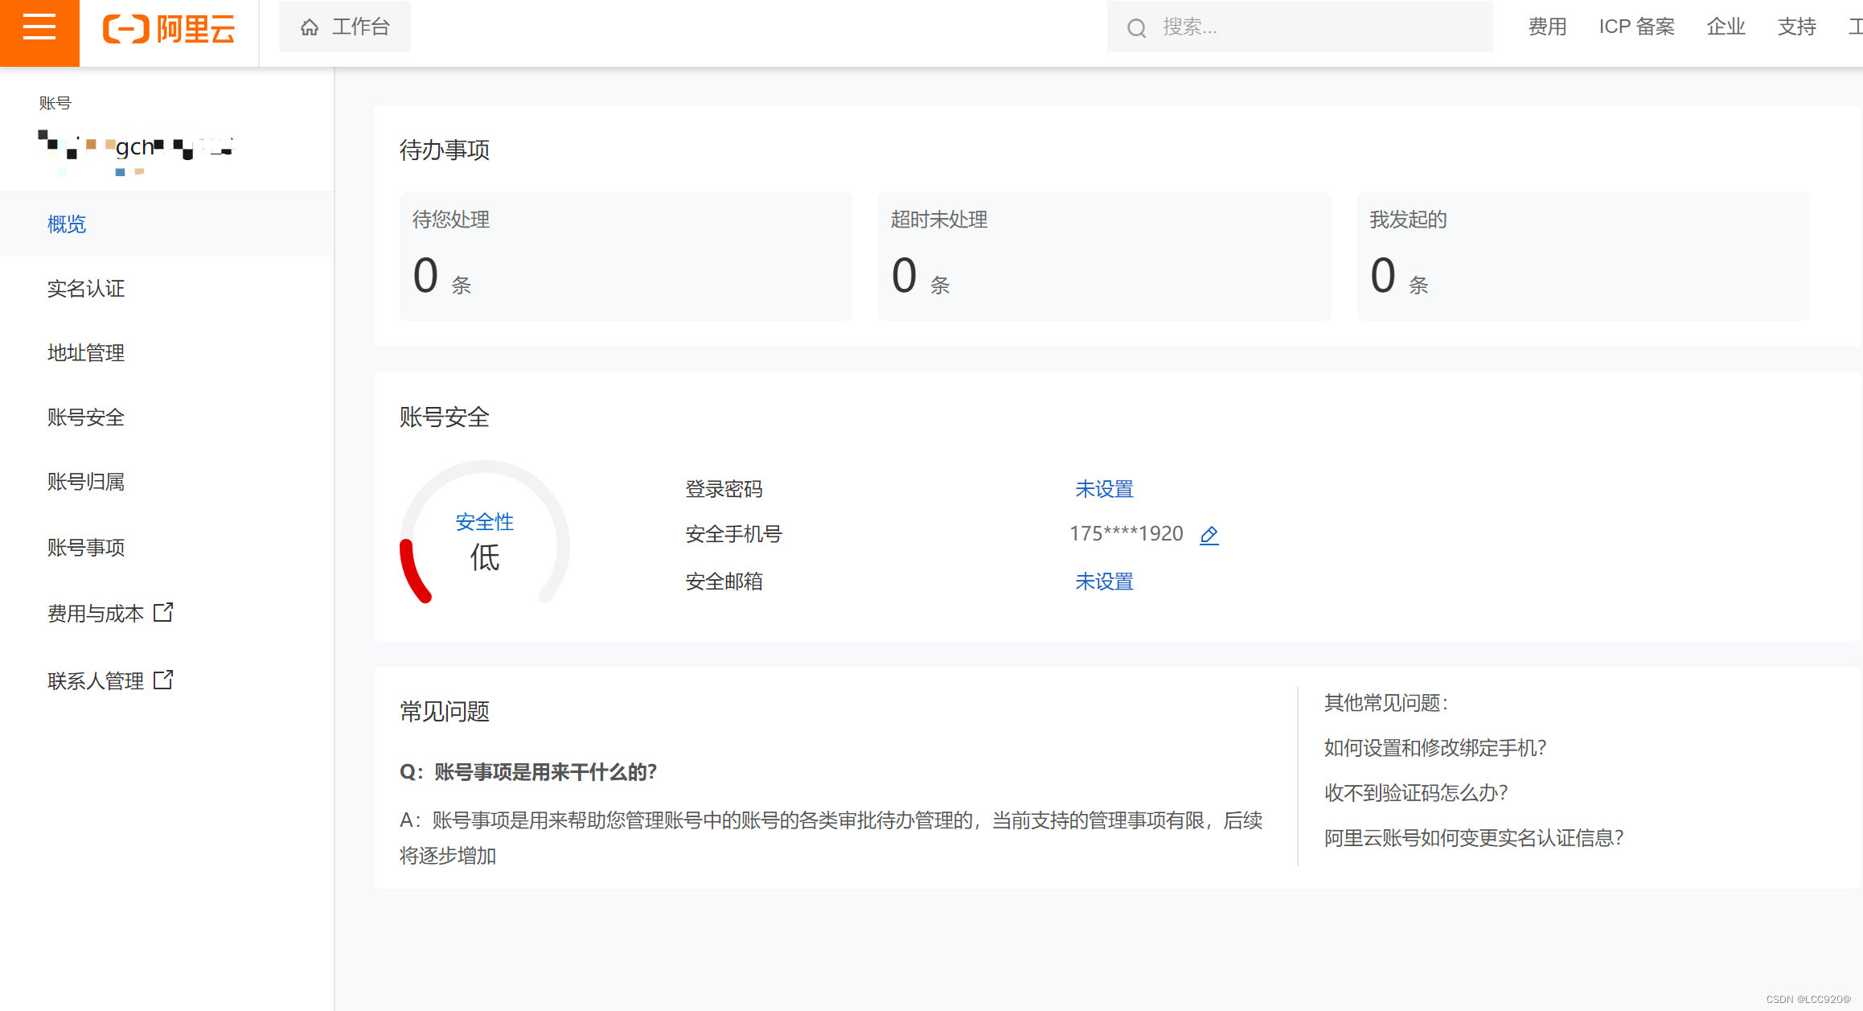Click the home icon beside 工作台

coord(310,28)
